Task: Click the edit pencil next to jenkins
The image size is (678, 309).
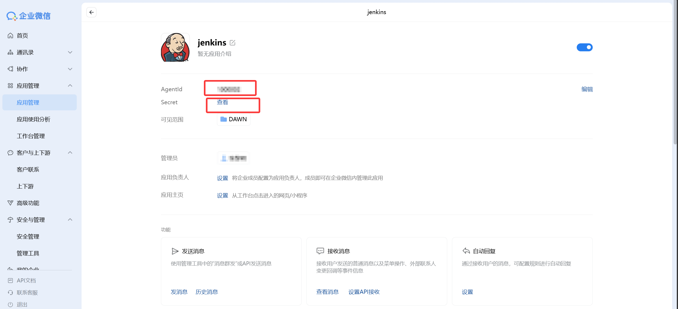Action: [x=232, y=43]
